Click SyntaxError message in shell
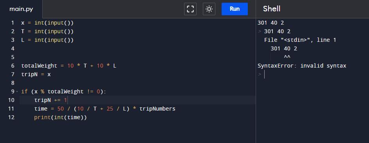This screenshot has height=143, width=369. [x=302, y=66]
